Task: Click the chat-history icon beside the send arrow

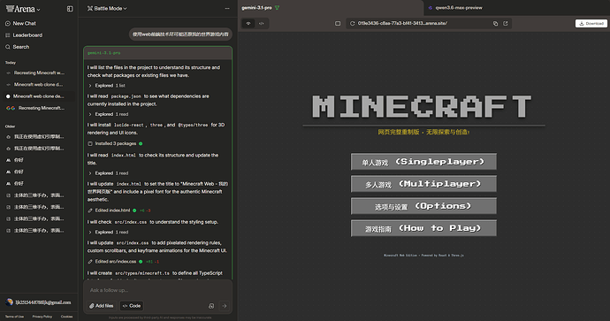Action: pos(211,306)
